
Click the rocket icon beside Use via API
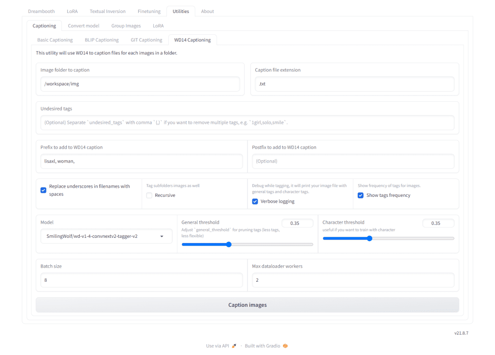point(234,346)
